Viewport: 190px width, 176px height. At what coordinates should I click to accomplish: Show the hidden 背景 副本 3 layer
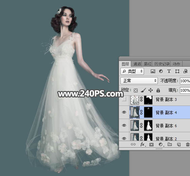tap(124, 99)
